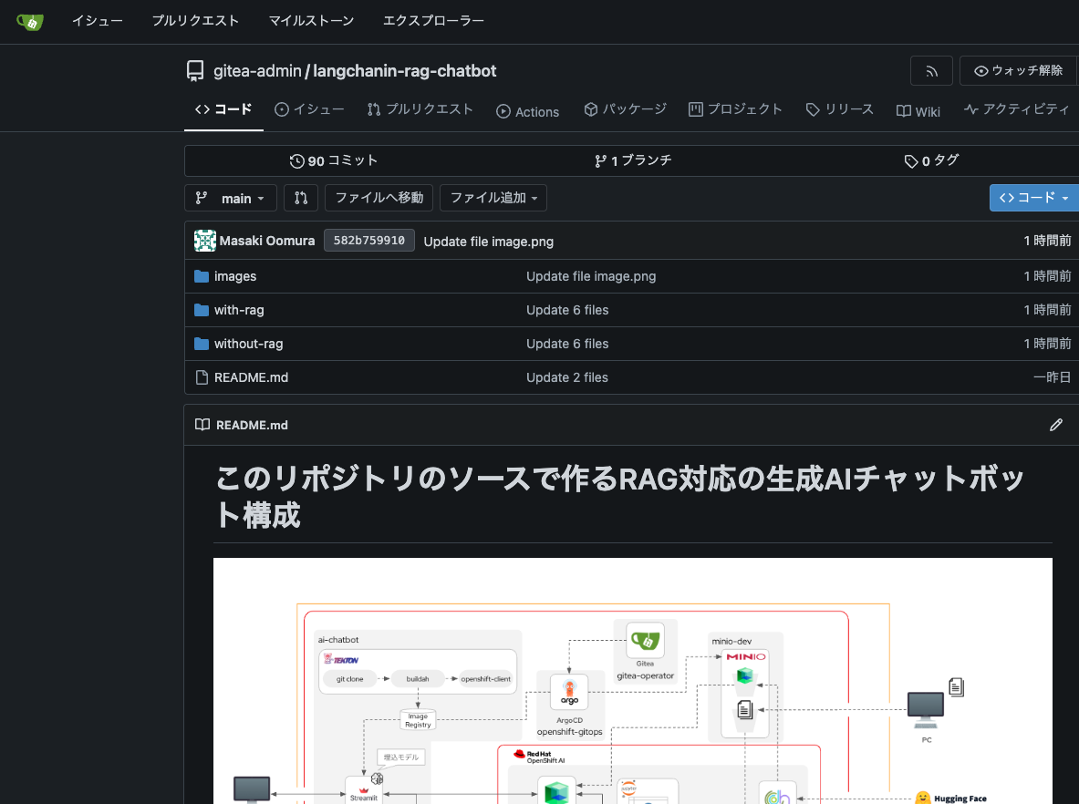Viewport: 1079px width, 804px height.
Task: Click the images folder icon
Action: pos(202,276)
